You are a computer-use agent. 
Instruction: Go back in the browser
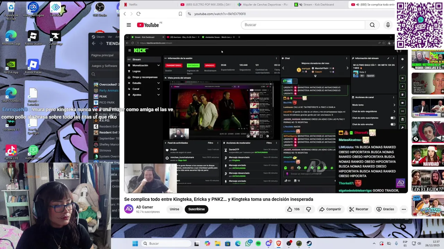(x=125, y=14)
